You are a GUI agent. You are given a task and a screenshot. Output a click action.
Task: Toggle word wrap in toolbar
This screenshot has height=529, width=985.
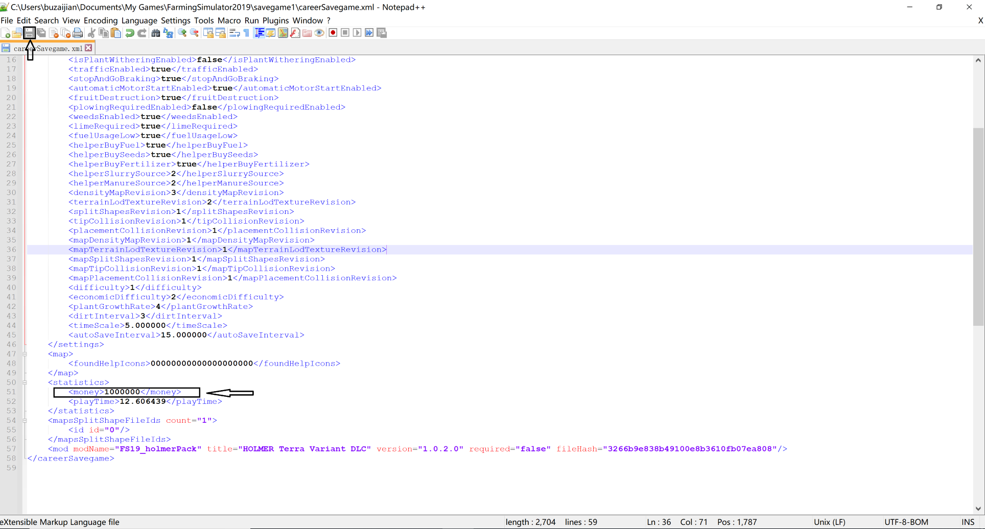pyautogui.click(x=234, y=33)
